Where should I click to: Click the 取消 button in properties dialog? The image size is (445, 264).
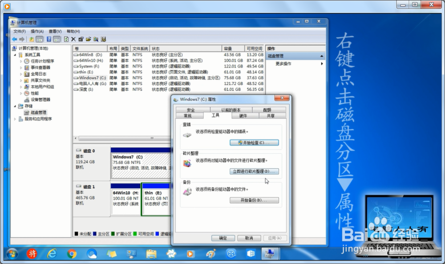pos(249,238)
